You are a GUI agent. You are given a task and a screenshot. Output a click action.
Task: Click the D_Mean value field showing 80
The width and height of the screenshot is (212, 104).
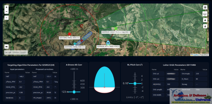click(200, 79)
